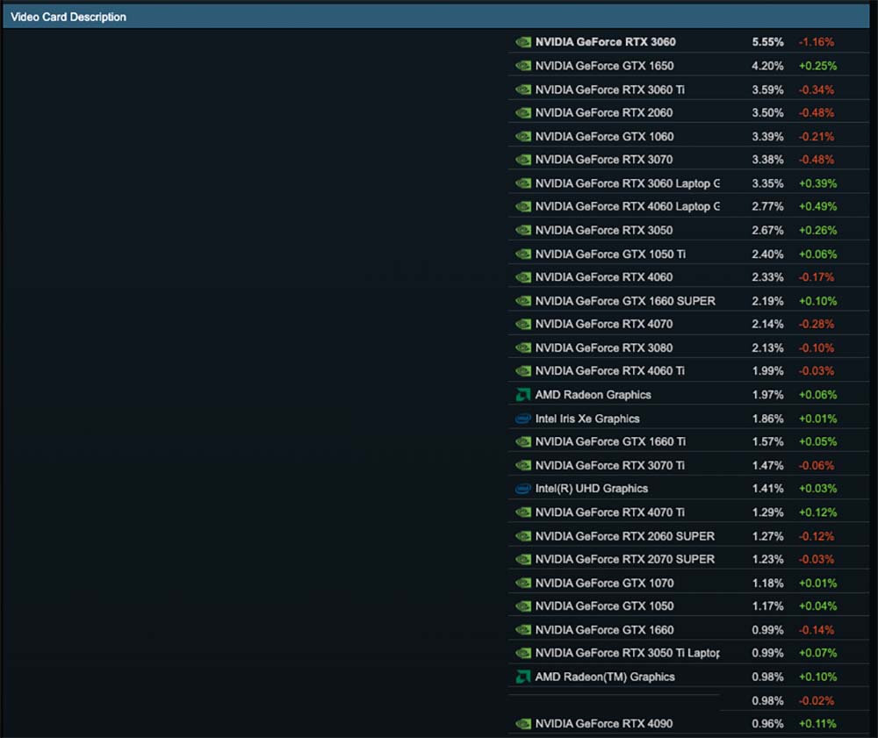This screenshot has width=878, height=738.
Task: Click the NVIDIA icon beside GeForce RTX 3070
Action: (x=523, y=160)
